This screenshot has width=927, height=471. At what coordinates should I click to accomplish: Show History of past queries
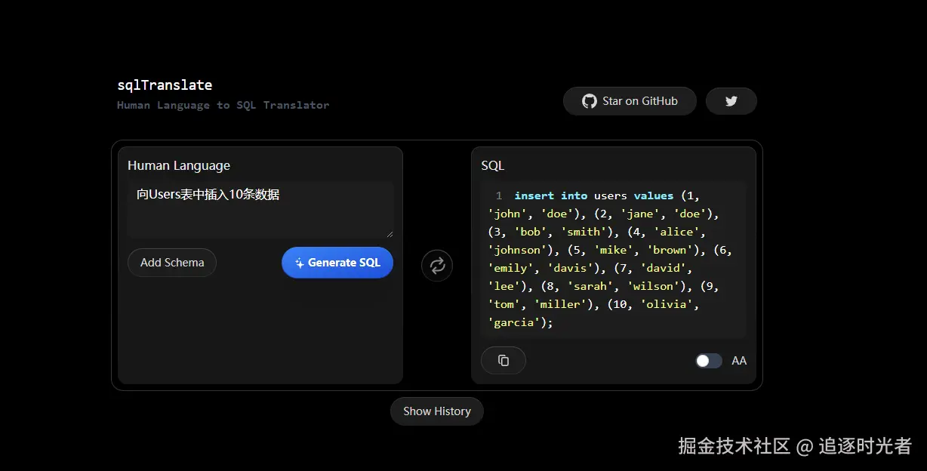[437, 411]
